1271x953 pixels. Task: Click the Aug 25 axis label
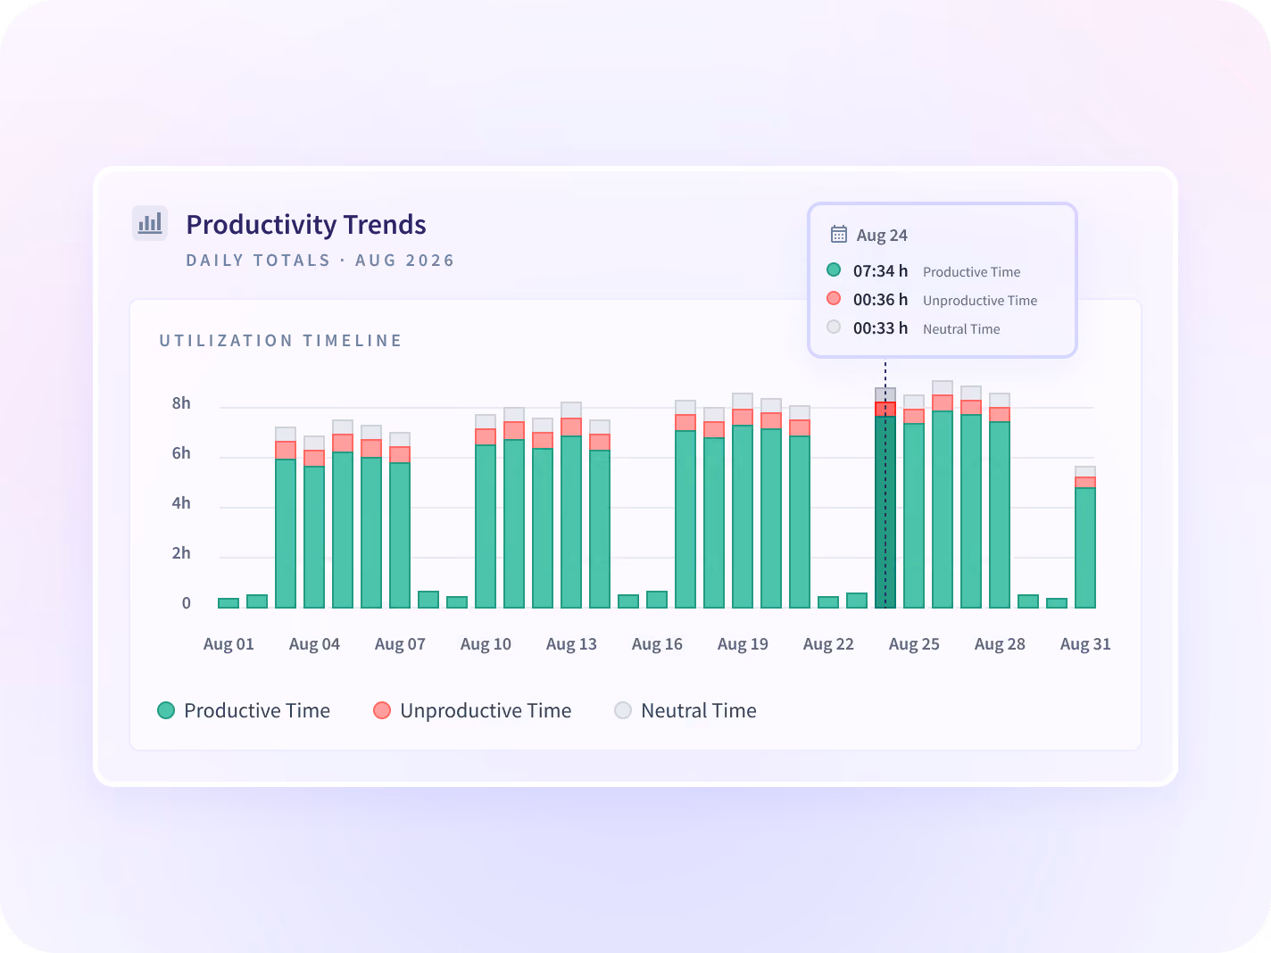[x=914, y=644]
